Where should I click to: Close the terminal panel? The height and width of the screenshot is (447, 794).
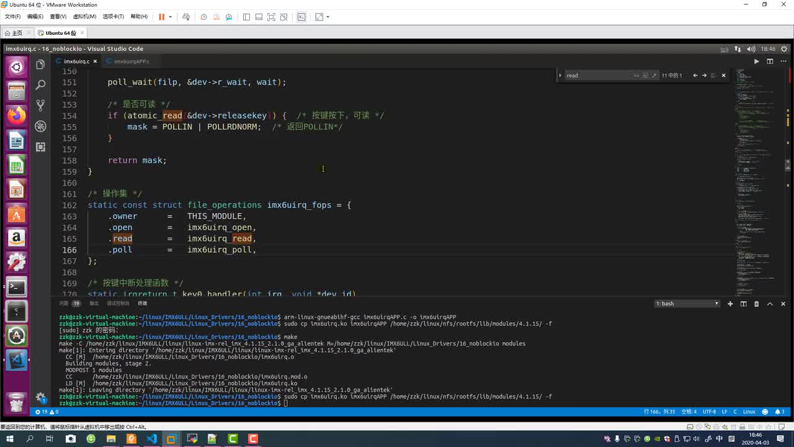(x=783, y=304)
